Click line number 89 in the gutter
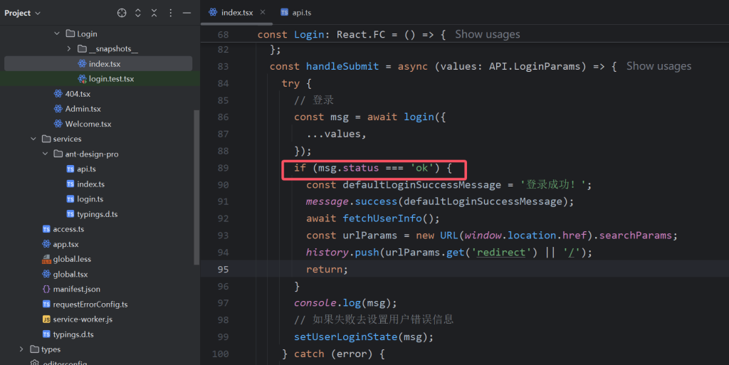This screenshot has width=729, height=365. [x=223, y=168]
